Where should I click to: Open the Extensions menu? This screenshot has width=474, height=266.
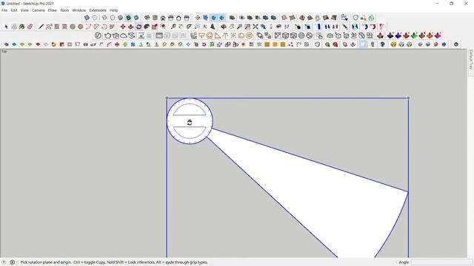tap(98, 10)
